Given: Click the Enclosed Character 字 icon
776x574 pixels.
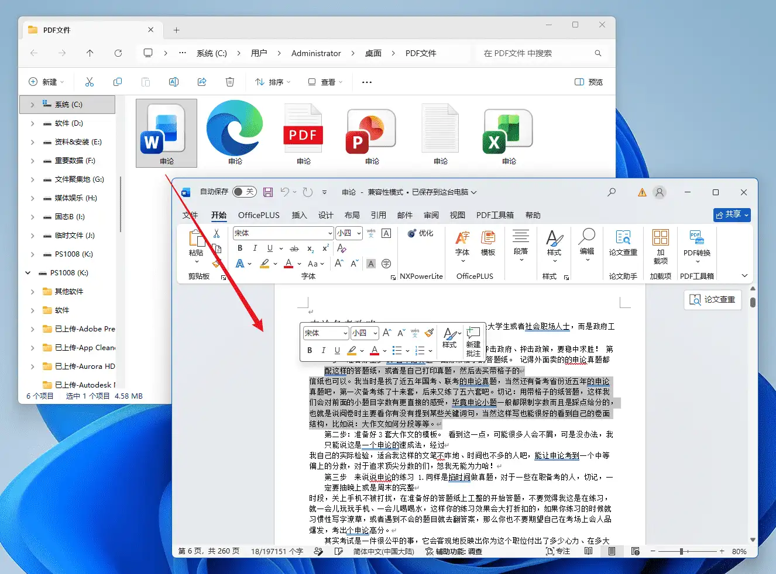Looking at the screenshot, I should pos(386,264).
